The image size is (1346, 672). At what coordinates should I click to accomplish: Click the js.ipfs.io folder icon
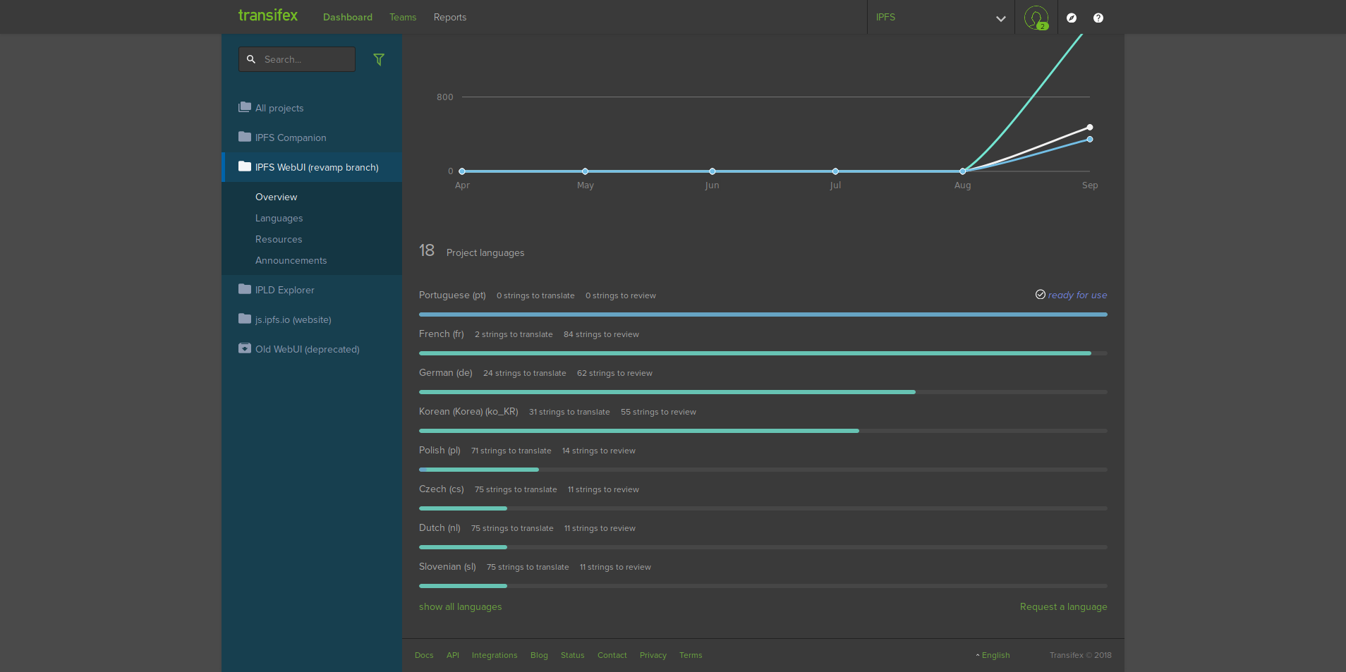[x=245, y=319]
